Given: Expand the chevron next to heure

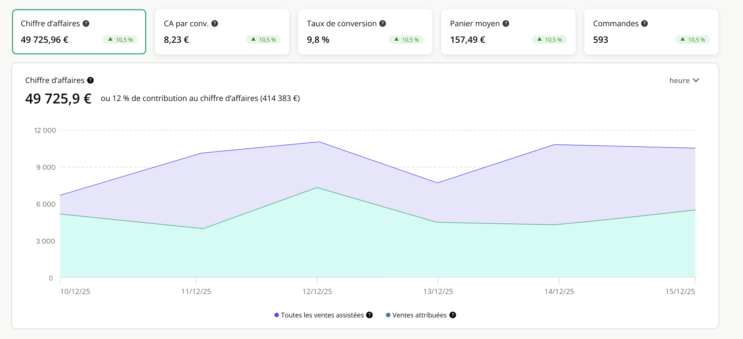Looking at the screenshot, I should click(x=696, y=80).
